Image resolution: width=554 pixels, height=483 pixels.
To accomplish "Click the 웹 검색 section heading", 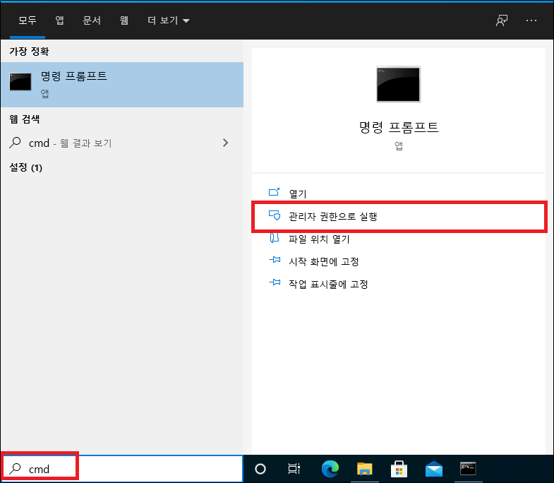I will click(25, 119).
